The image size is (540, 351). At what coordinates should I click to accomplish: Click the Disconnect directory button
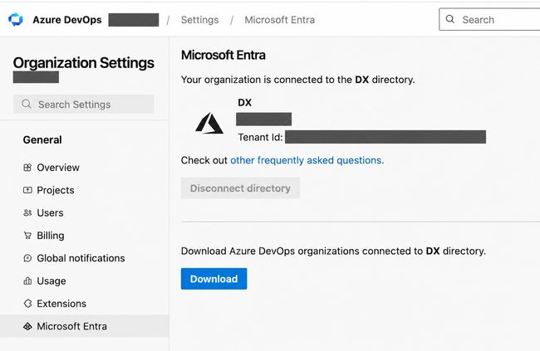click(240, 188)
